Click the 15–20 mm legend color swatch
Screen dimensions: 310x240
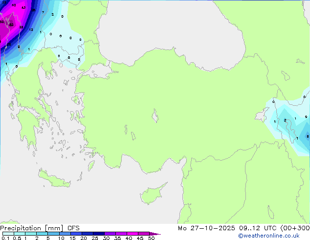[x=76, y=234]
